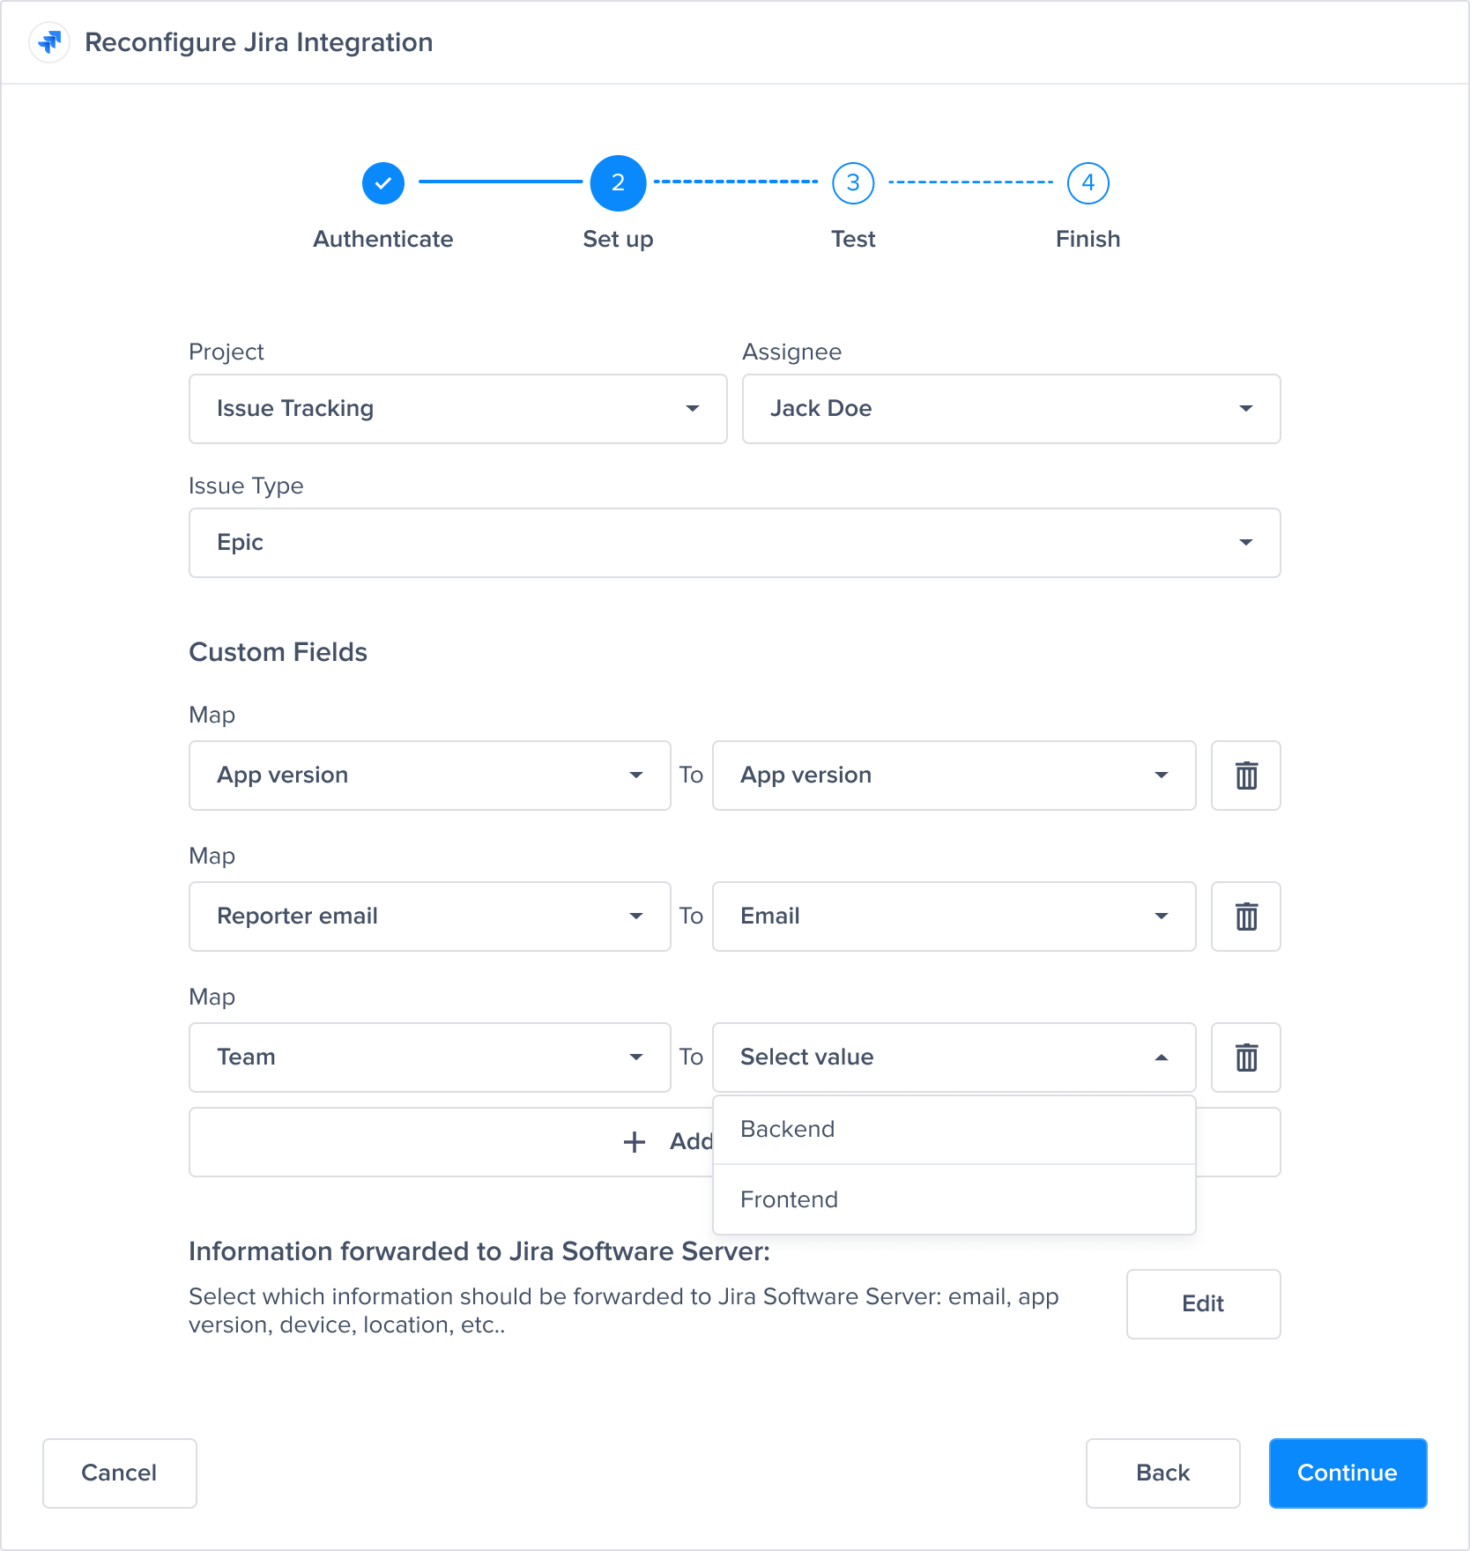Click the Edit forwarded information button

(x=1203, y=1304)
